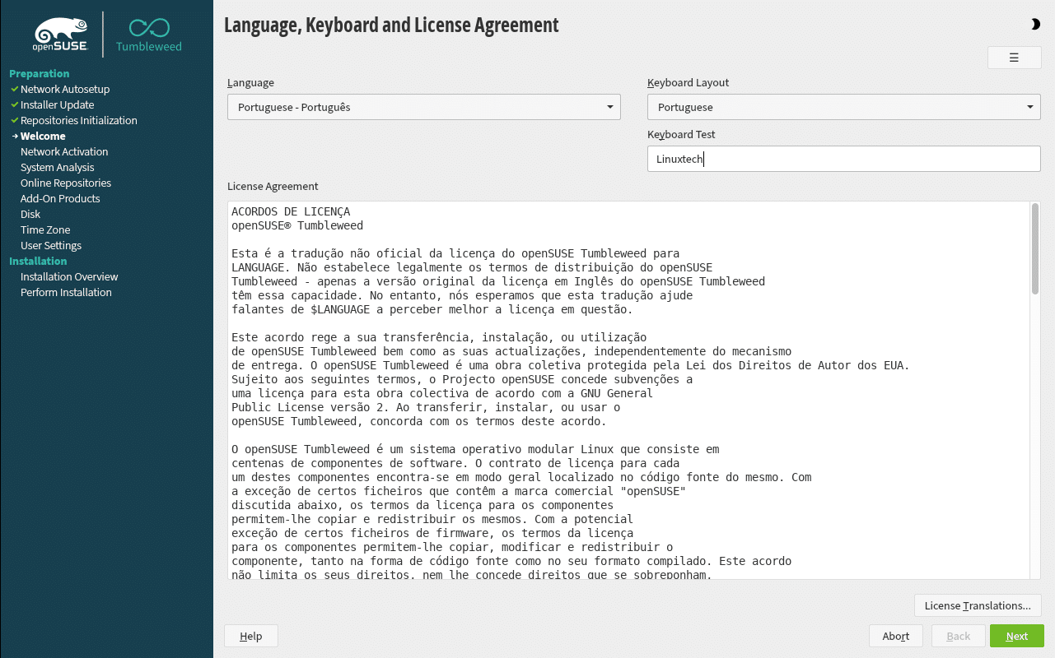
Task: Select User Settings step
Action: (51, 245)
